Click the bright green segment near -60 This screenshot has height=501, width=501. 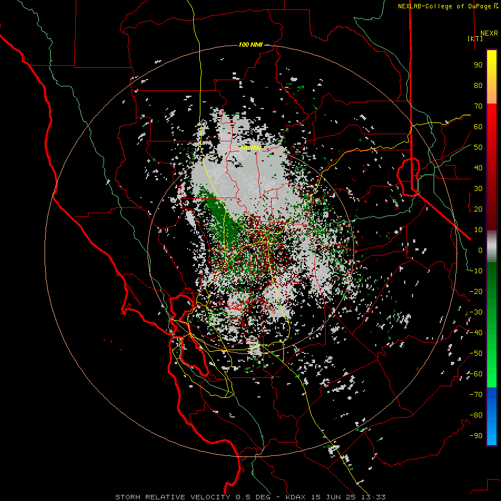pyautogui.click(x=492, y=374)
